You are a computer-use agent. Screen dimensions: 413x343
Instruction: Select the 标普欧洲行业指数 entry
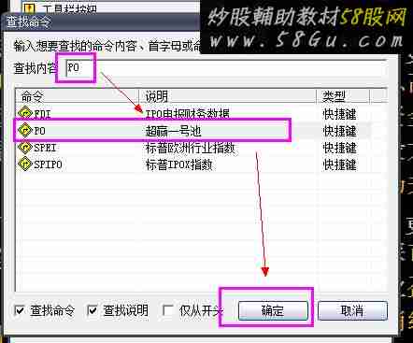(x=191, y=148)
